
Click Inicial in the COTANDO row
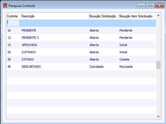coord(123,52)
